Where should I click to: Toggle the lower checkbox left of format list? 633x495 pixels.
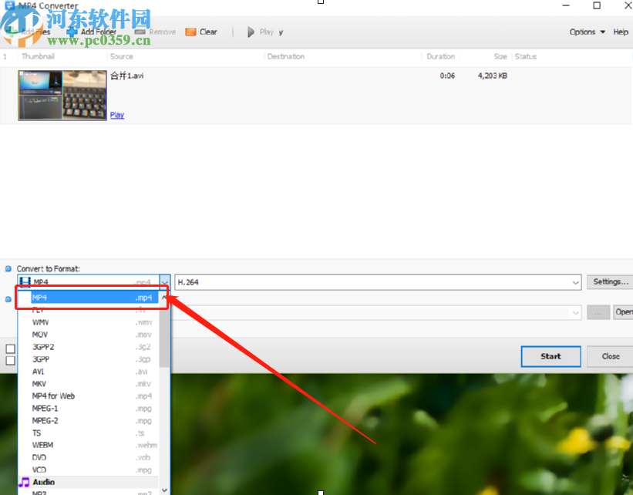[11, 361]
